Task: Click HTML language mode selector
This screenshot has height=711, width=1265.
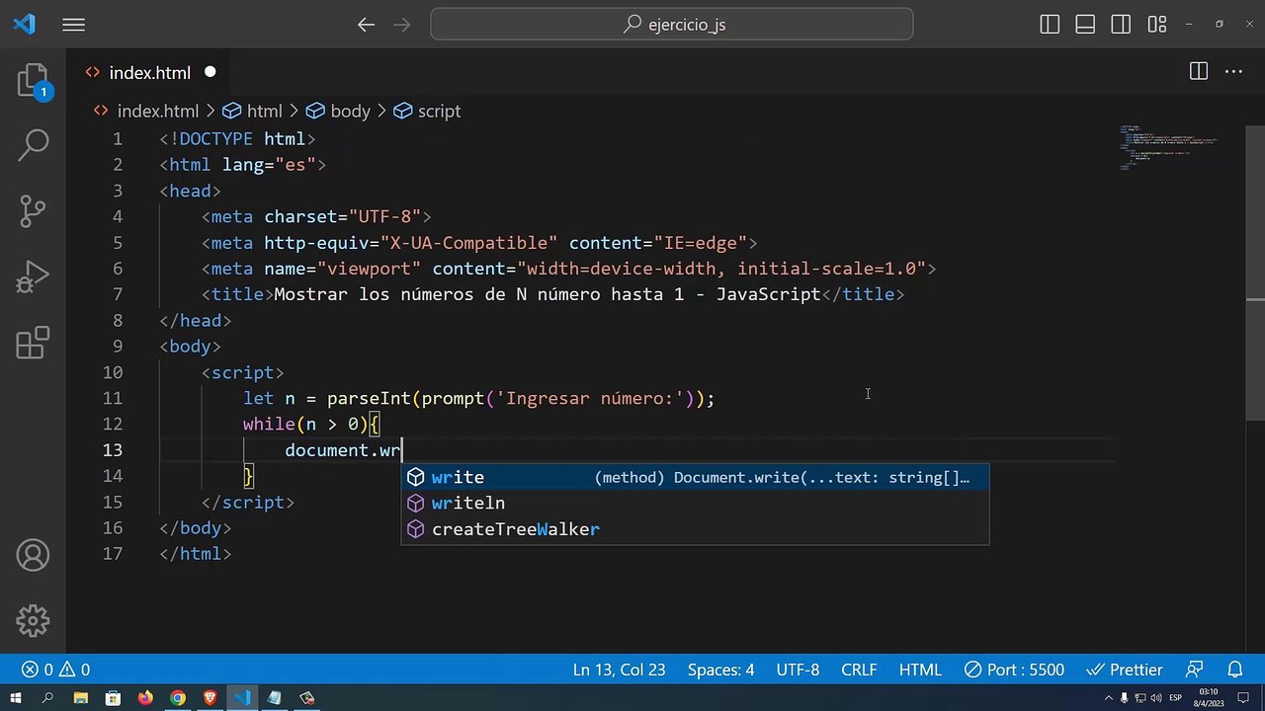Action: click(920, 670)
